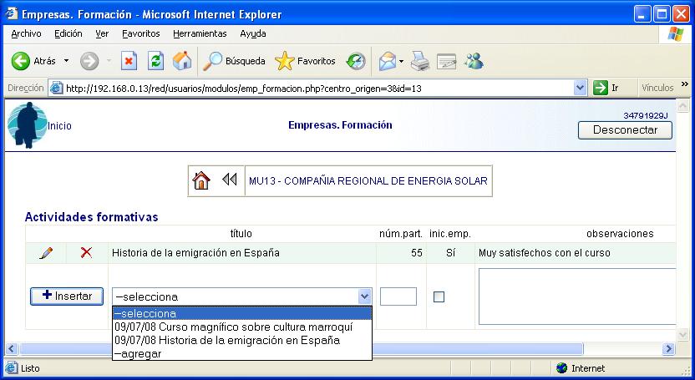Click the vertical scrollbar up arrow

click(682, 106)
